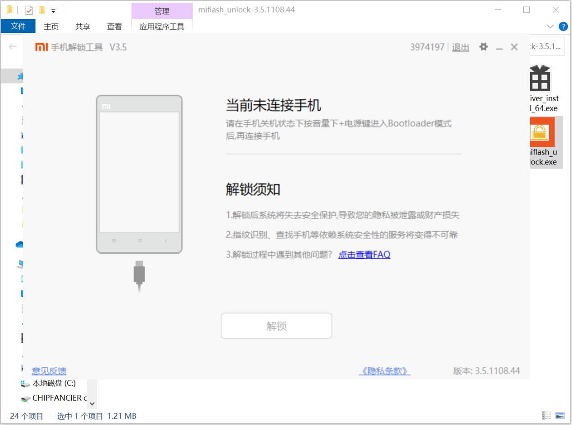
Task: Click the folder icon in Explorer title bar
Action: (x=9, y=10)
